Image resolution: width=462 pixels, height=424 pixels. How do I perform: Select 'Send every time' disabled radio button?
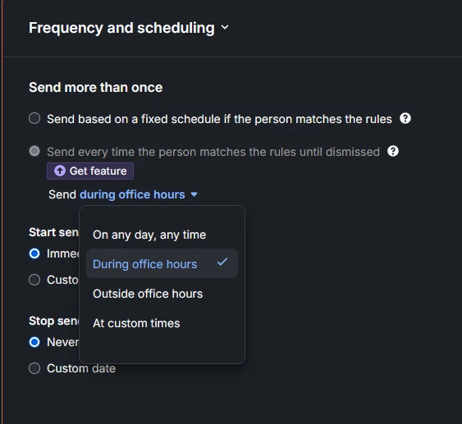[34, 151]
